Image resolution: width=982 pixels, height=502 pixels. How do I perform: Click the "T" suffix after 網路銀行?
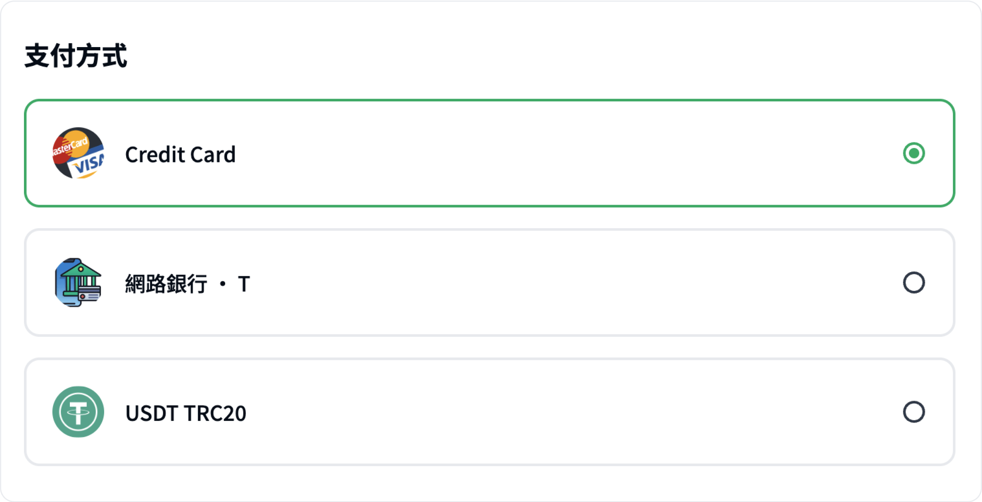pos(244,284)
